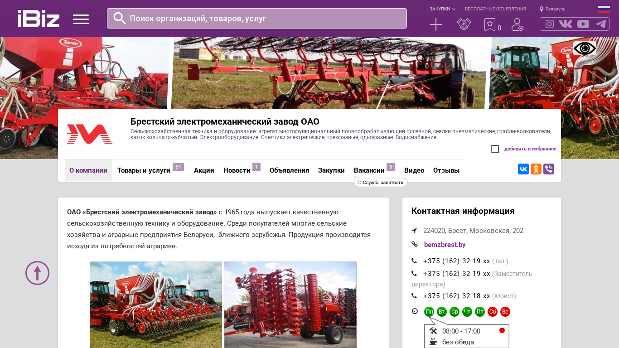Visit the bemzbrest.by website link
Screen dimensions: 619x348
tap(445, 245)
